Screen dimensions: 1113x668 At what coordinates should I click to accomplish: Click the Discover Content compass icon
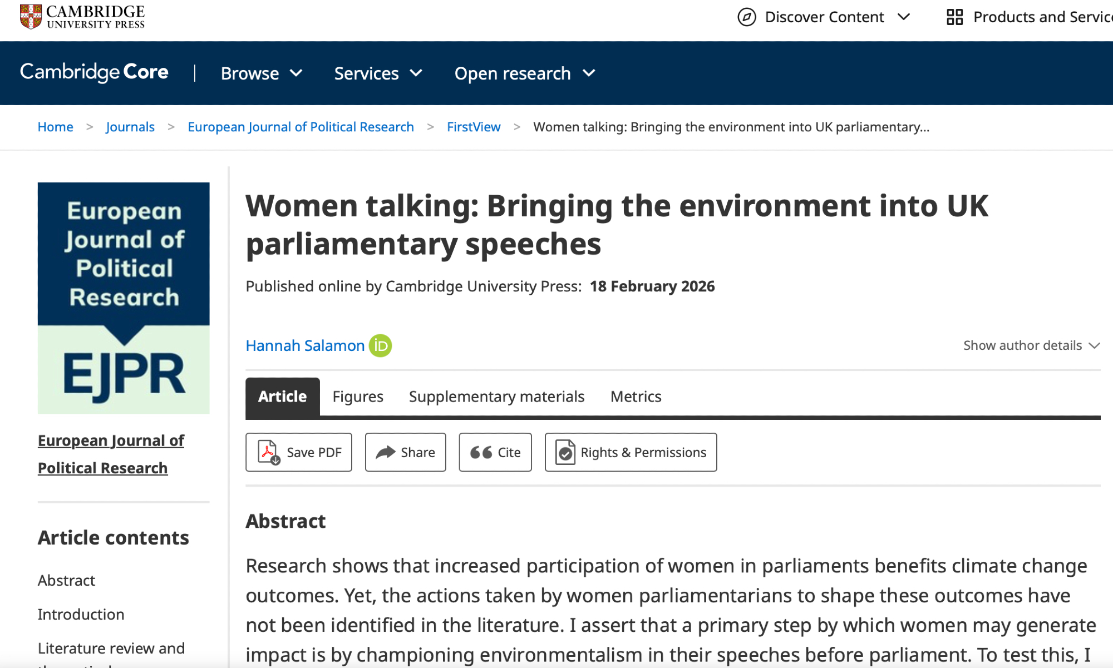pyautogui.click(x=746, y=17)
